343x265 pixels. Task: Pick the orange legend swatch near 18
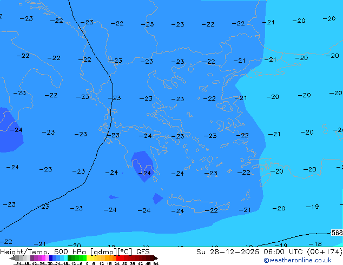pyautogui.click(x=110, y=258)
